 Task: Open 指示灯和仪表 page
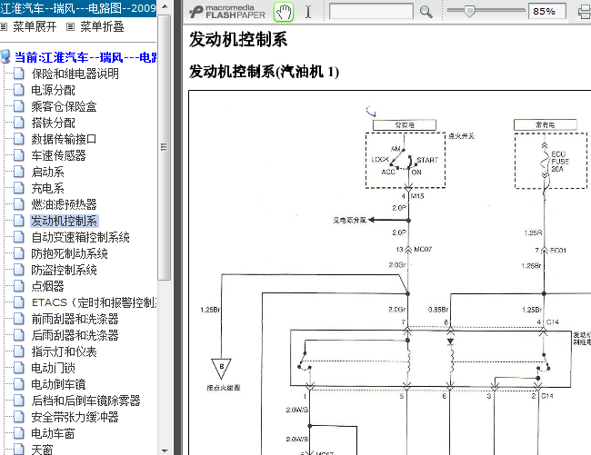coord(64,351)
